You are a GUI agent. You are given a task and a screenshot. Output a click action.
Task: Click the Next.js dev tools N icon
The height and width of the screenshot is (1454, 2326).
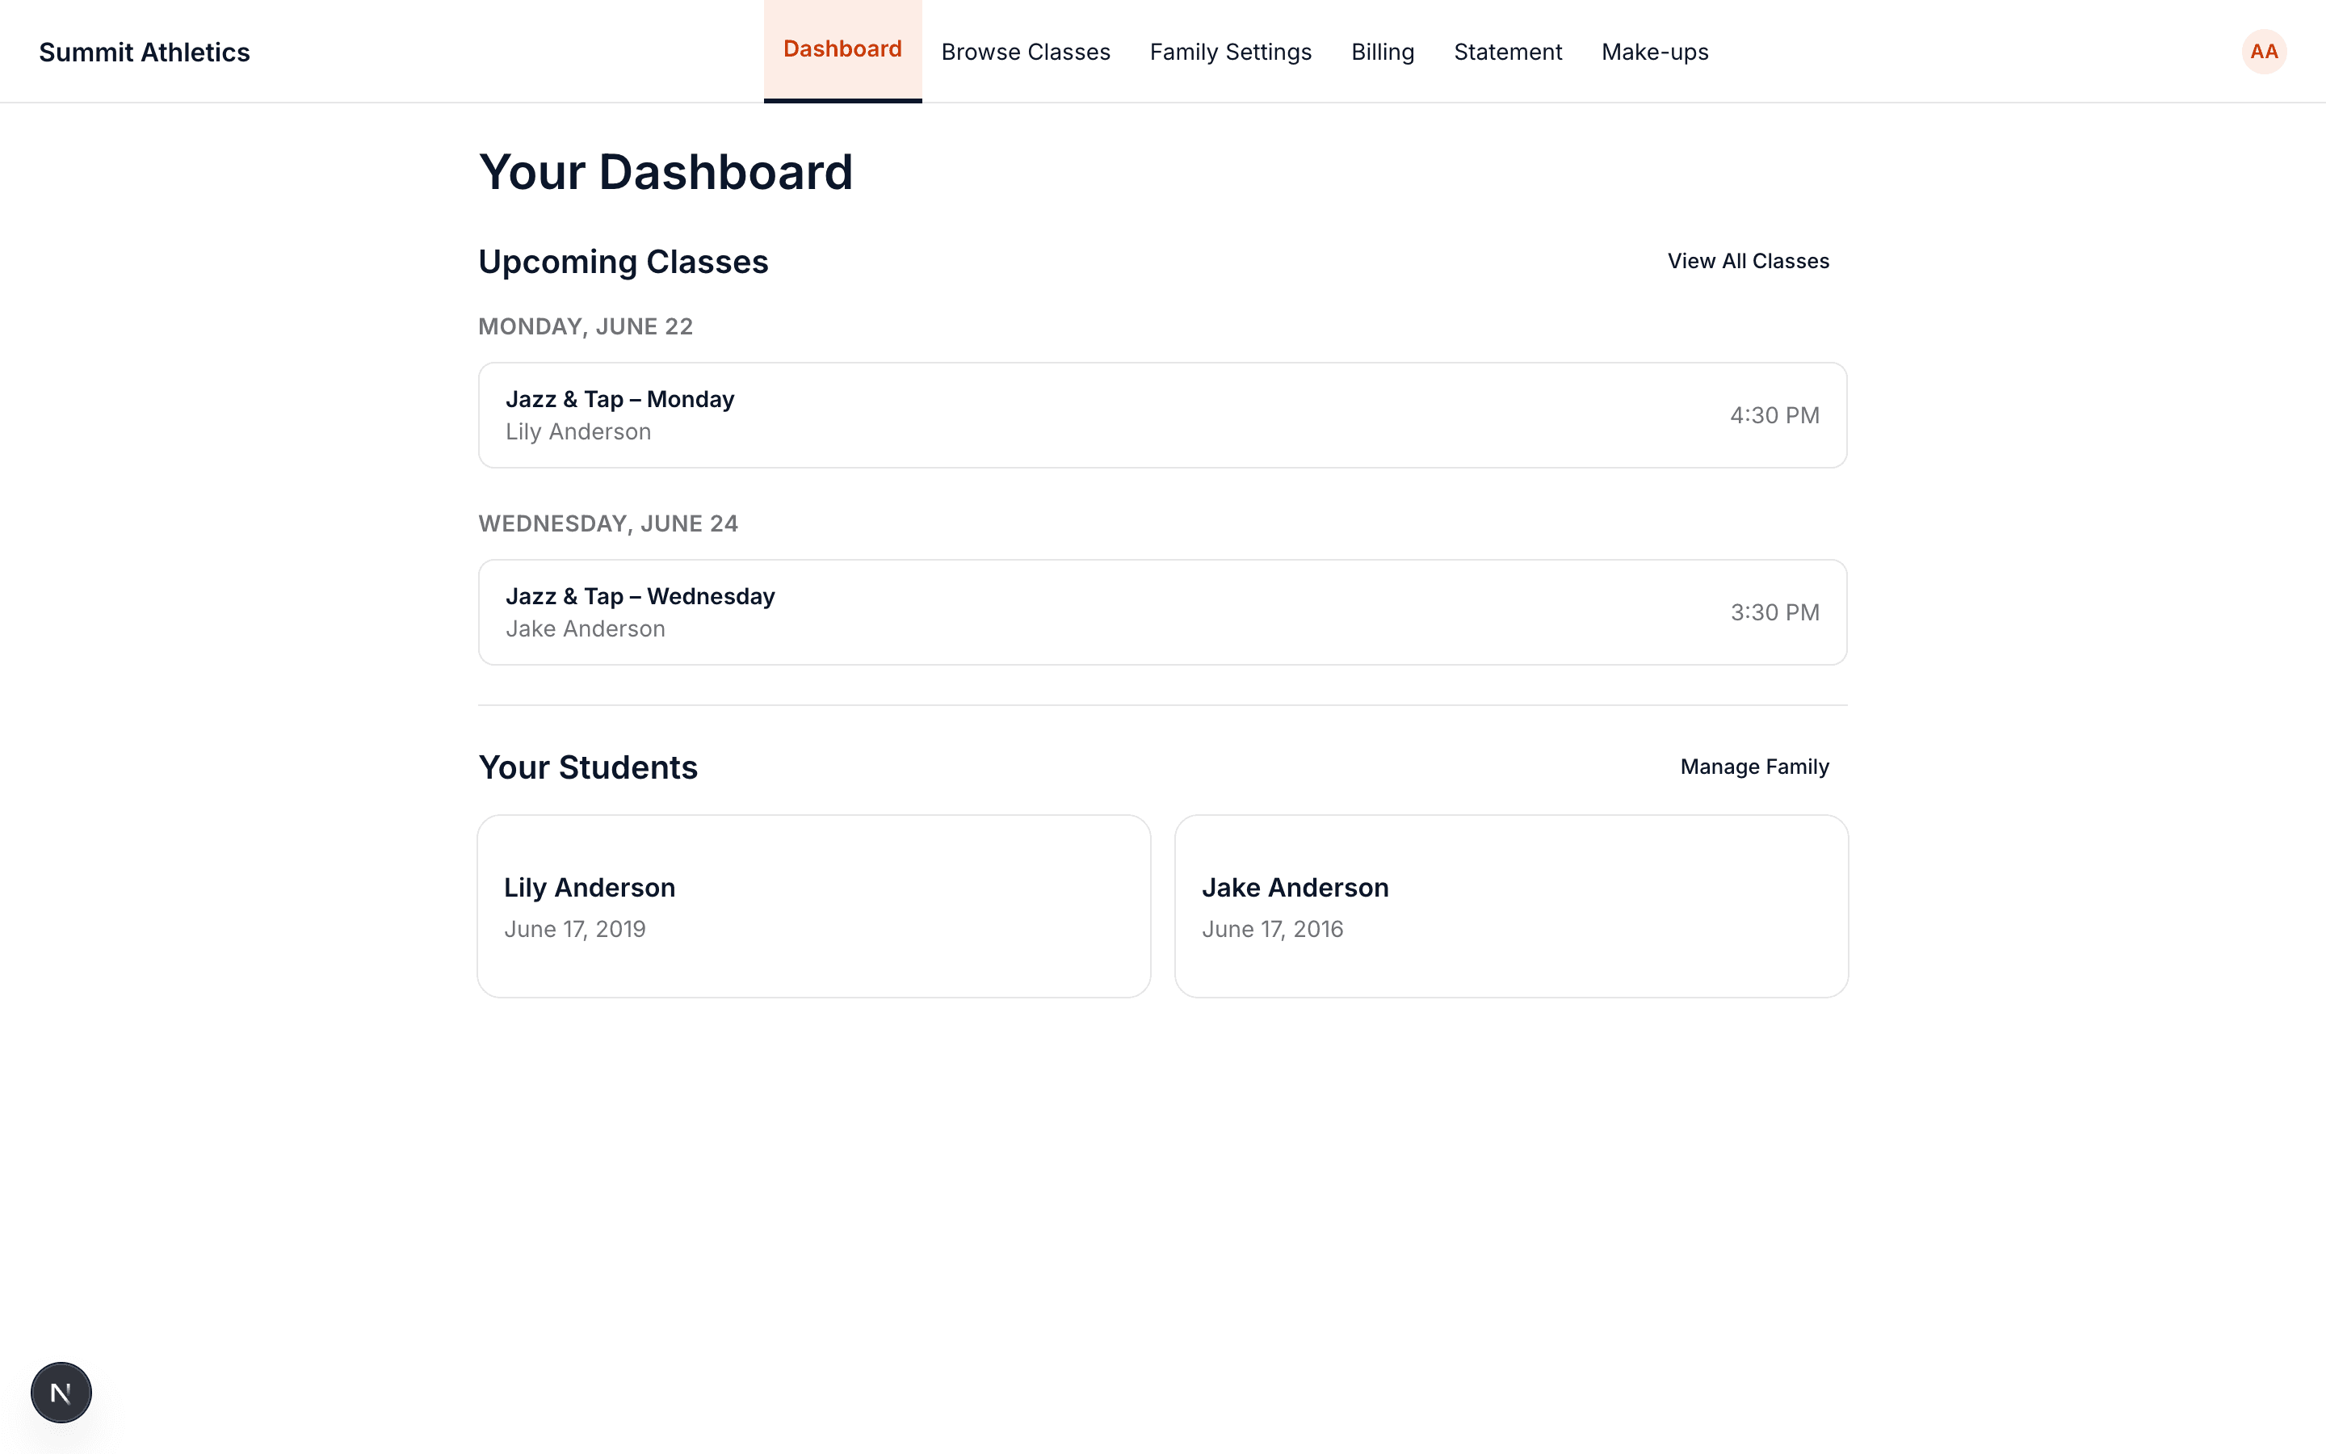[61, 1392]
